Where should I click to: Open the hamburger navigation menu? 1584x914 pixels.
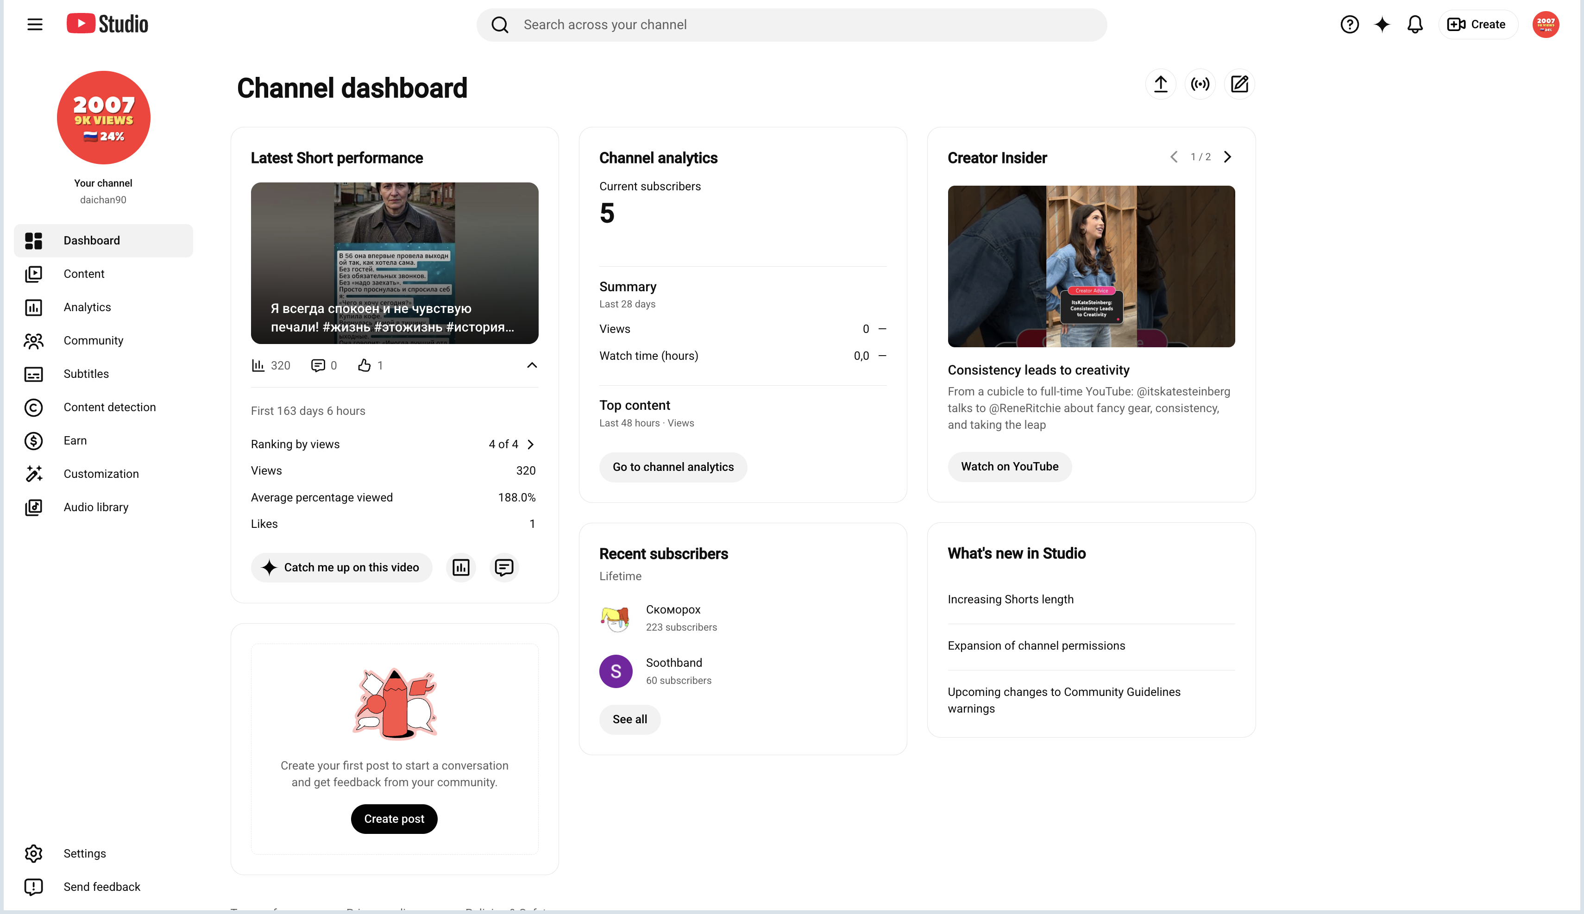35,25
